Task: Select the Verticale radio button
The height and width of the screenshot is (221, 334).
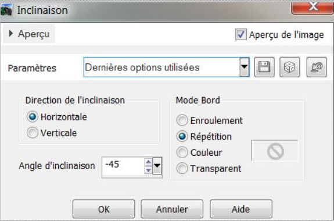Action: [33, 133]
